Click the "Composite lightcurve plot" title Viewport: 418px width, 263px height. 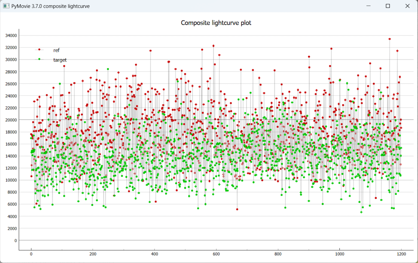[x=216, y=23]
